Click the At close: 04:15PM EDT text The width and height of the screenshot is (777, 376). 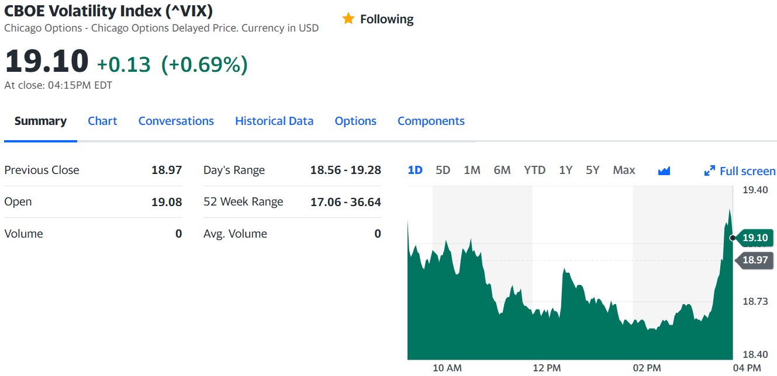pos(58,85)
